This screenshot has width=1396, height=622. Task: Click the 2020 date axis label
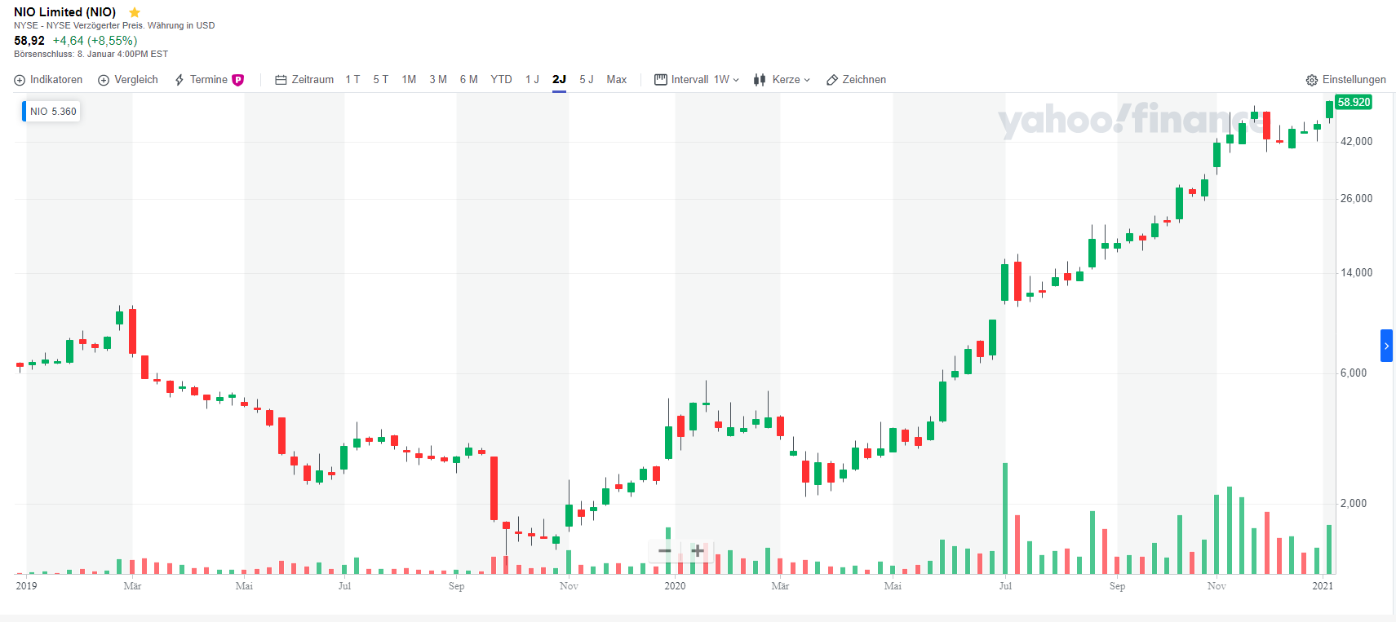(x=675, y=586)
